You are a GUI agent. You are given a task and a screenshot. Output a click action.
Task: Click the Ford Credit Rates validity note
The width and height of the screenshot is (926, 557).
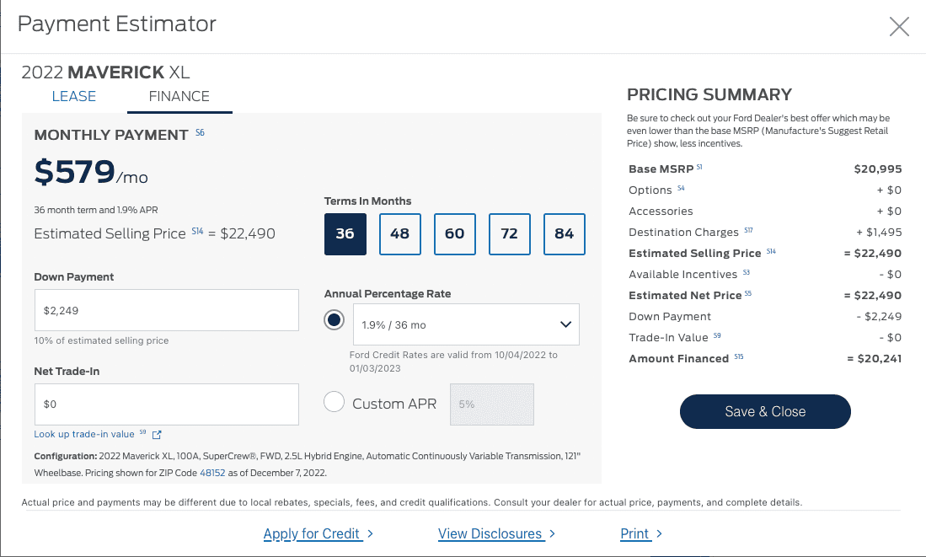click(x=453, y=362)
